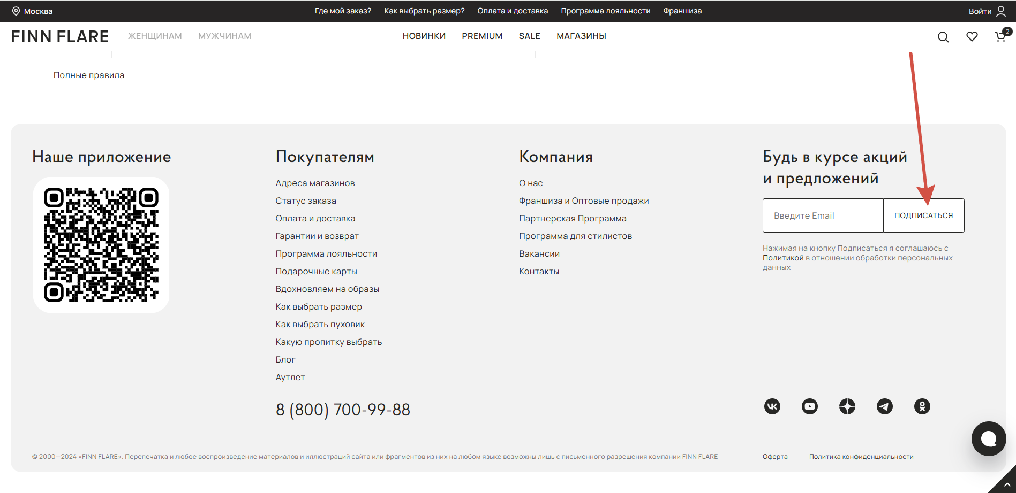
Task: Open Telegram social icon
Action: tap(885, 406)
